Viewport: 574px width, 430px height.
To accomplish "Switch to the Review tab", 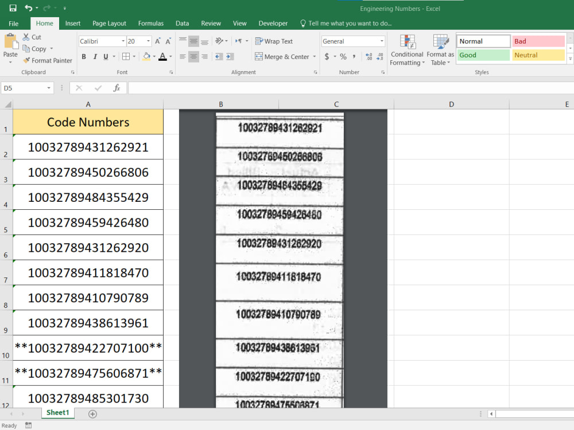I will pyautogui.click(x=211, y=24).
